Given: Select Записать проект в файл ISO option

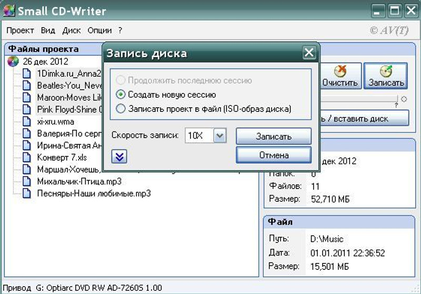Looking at the screenshot, I should 121,109.
